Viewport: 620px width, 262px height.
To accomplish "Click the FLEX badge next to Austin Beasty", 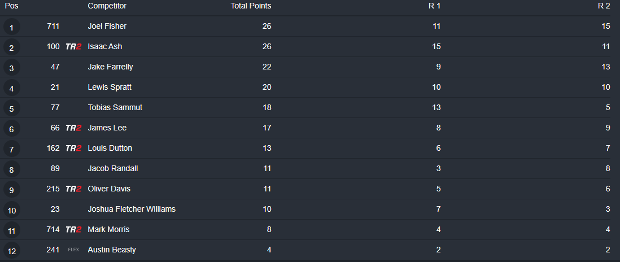I will click(x=73, y=250).
